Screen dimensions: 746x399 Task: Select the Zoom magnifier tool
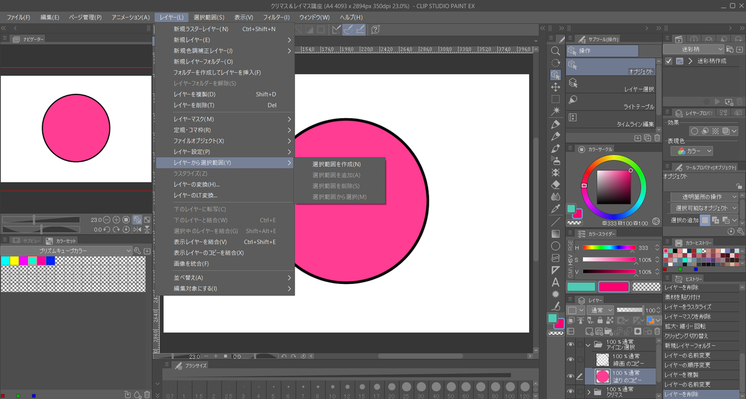click(x=555, y=51)
